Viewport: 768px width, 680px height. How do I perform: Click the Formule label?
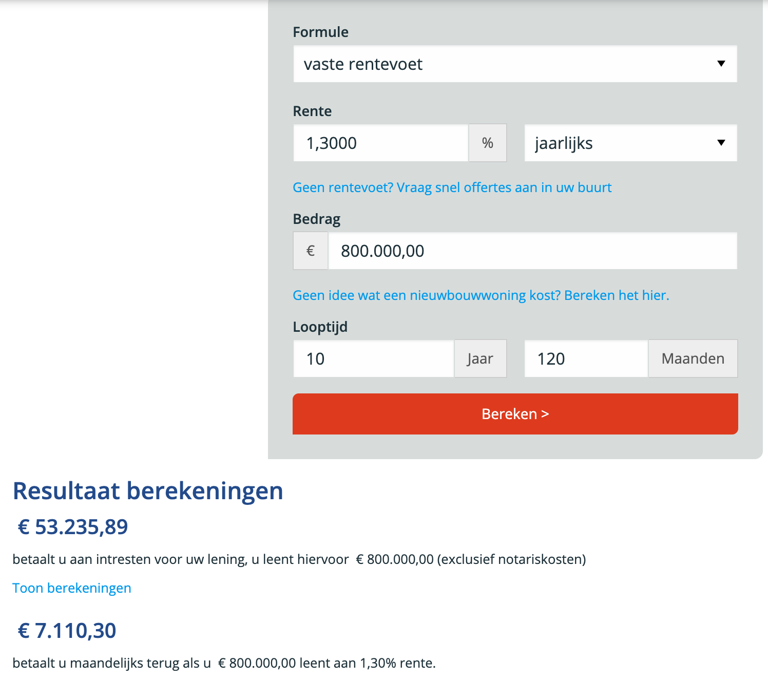(x=320, y=32)
